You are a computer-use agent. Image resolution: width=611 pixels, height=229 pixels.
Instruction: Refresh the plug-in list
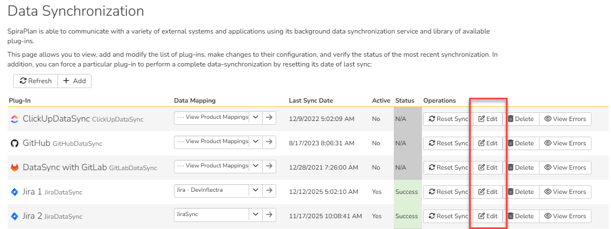click(x=36, y=81)
